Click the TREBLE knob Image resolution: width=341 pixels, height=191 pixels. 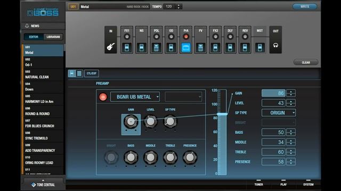pos(170,158)
